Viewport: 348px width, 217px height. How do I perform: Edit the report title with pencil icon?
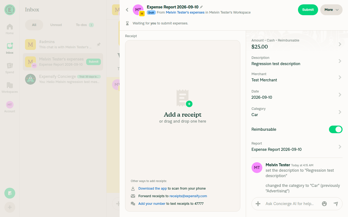tap(201, 7)
